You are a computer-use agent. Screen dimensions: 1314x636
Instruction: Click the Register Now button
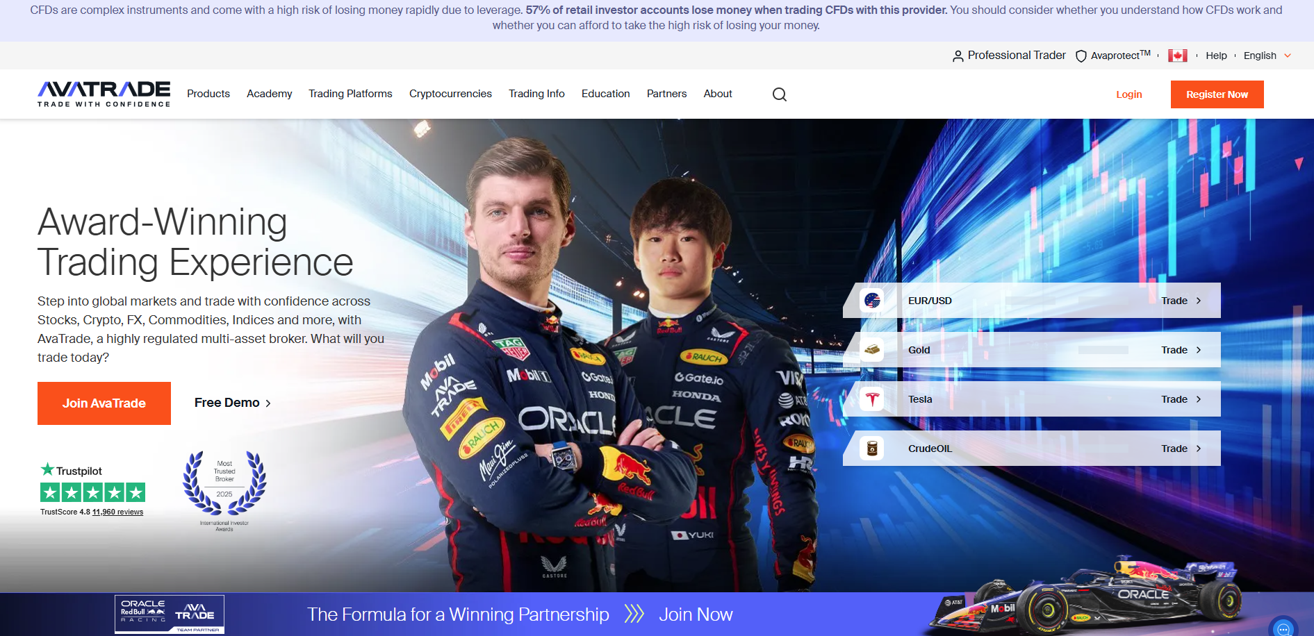coord(1217,94)
